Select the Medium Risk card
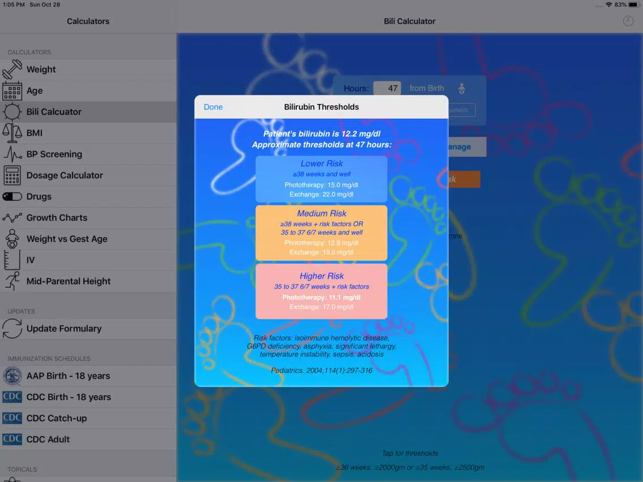Screen dimensions: 643x482 point(321,233)
